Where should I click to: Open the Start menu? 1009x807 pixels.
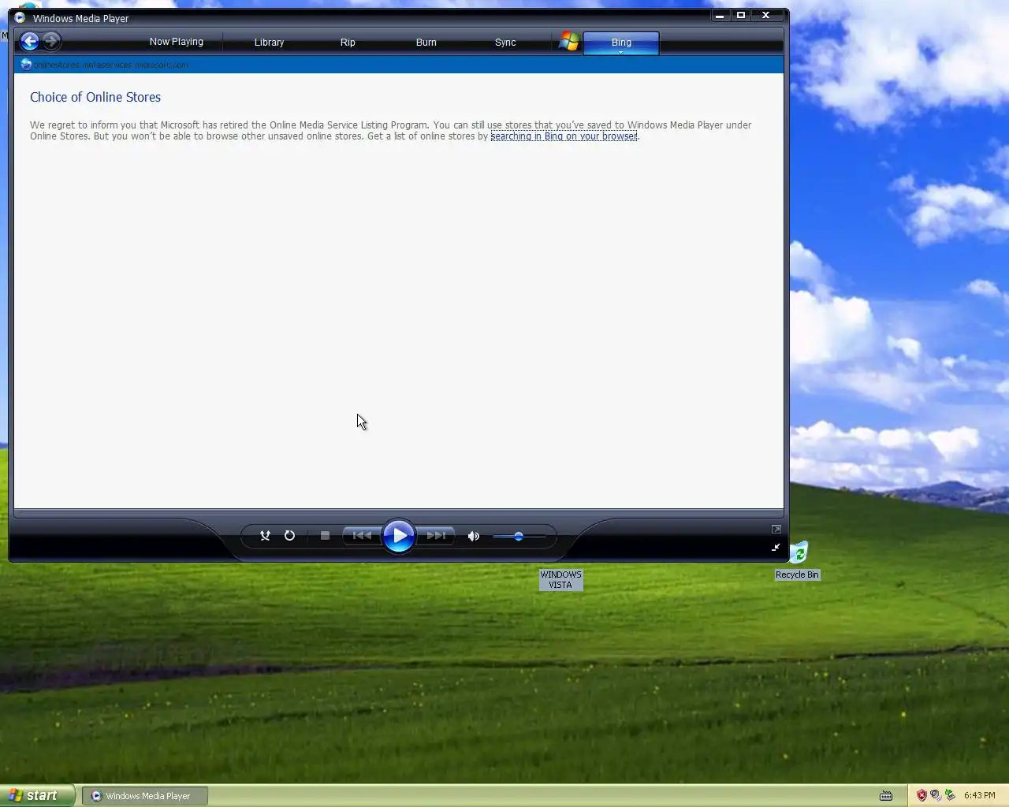pos(38,795)
